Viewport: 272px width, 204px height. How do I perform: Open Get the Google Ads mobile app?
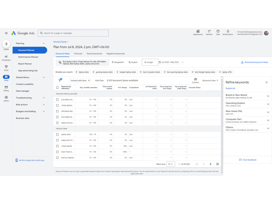point(30,160)
